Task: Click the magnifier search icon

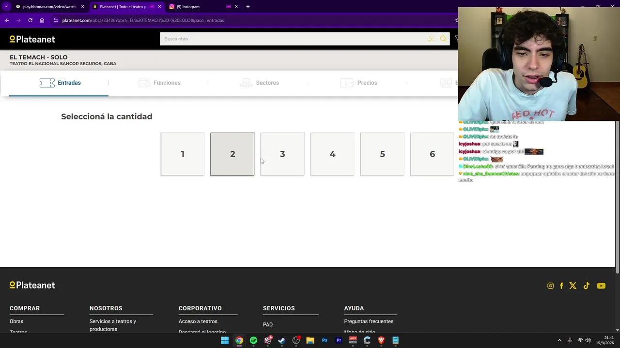Action: 443,39
